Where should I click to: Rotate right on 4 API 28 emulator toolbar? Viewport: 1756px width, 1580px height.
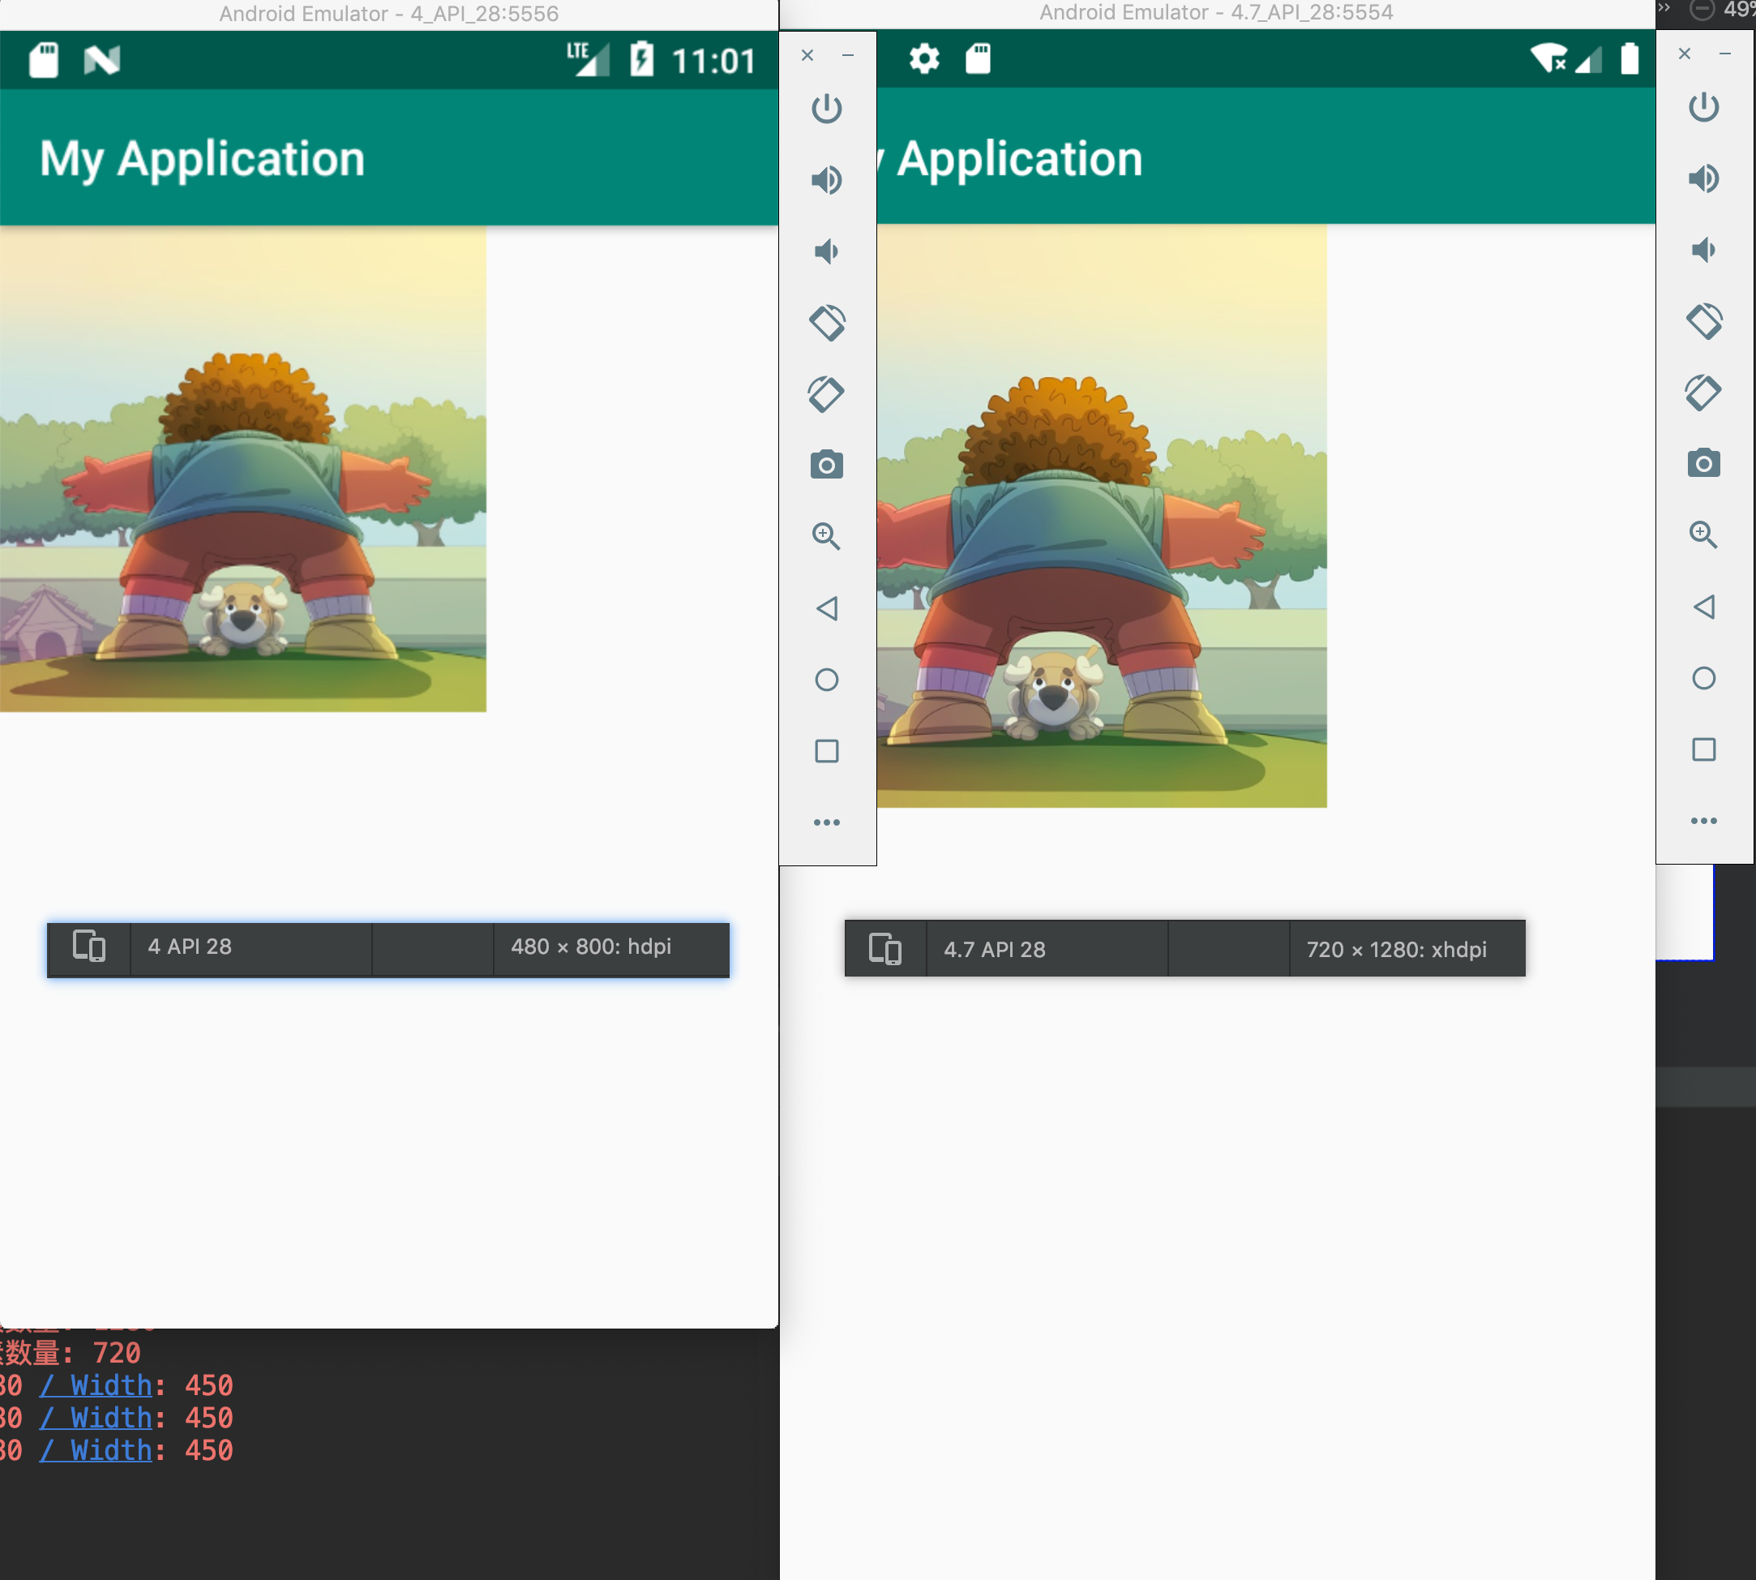coord(826,394)
